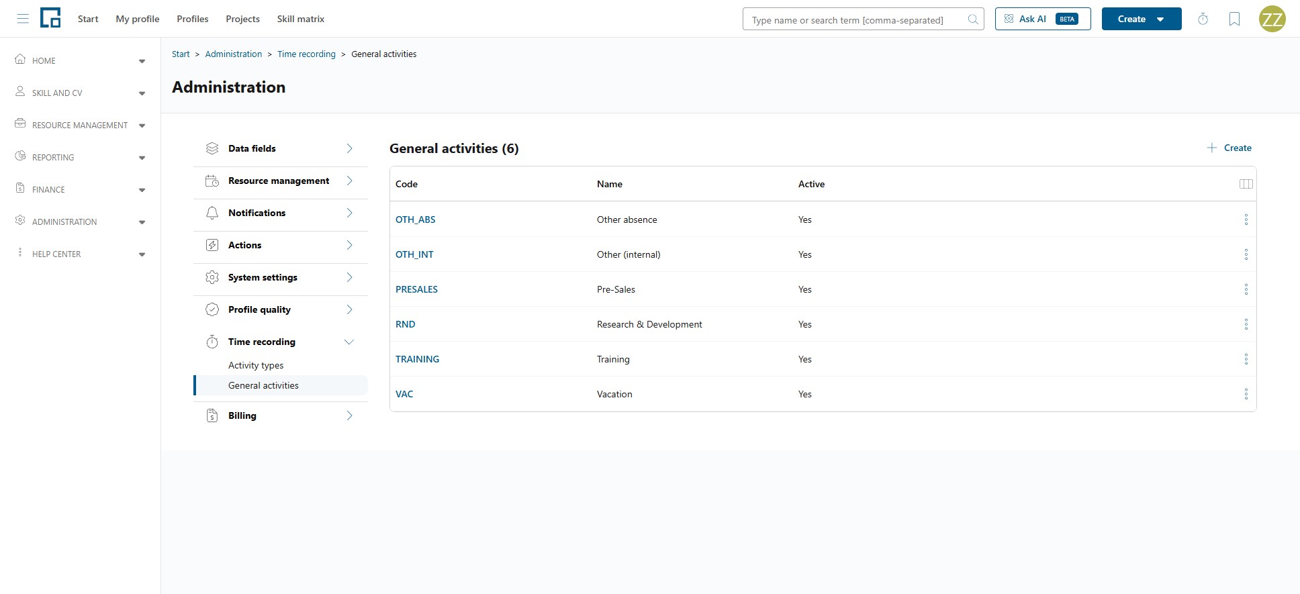Open the three-dot menu for PRESALES row
Viewport: 1300px width, 594px height.
(1246, 289)
